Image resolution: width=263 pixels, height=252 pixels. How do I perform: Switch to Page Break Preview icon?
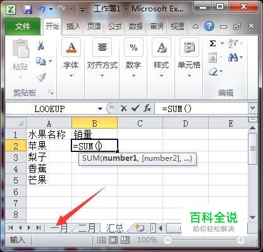click(125, 240)
